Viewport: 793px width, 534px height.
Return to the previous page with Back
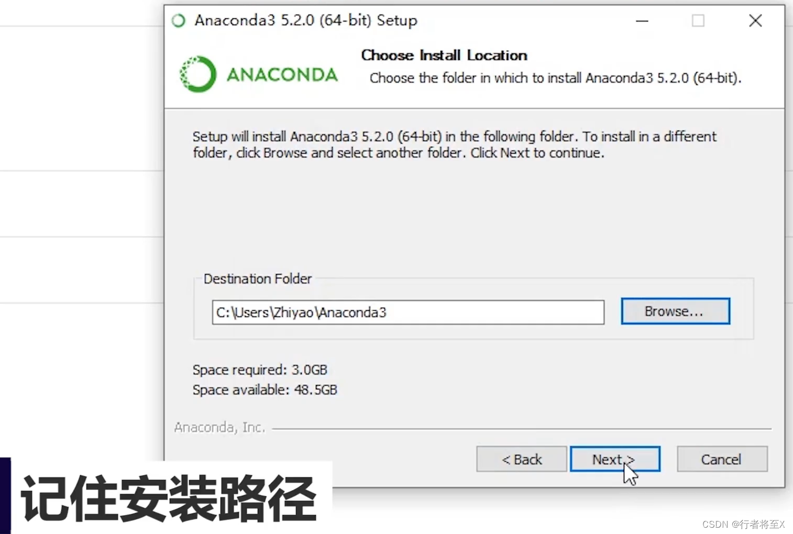pyautogui.click(x=522, y=459)
